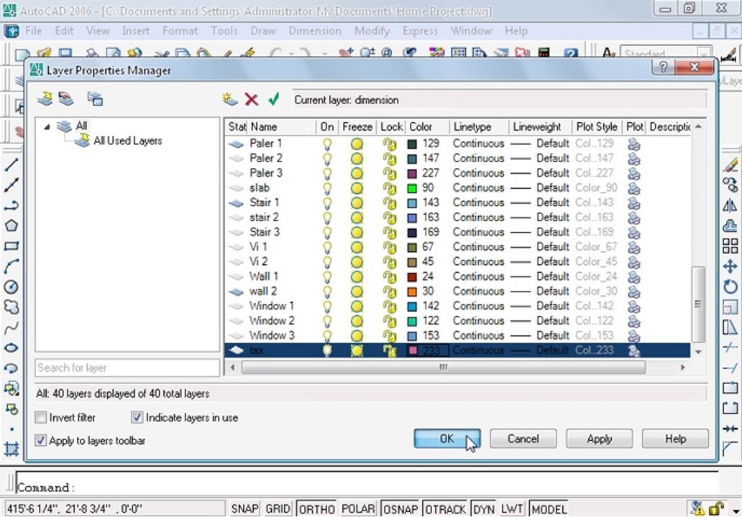Select the Window 3 layer name
This screenshot has height=517, width=742.
(272, 335)
